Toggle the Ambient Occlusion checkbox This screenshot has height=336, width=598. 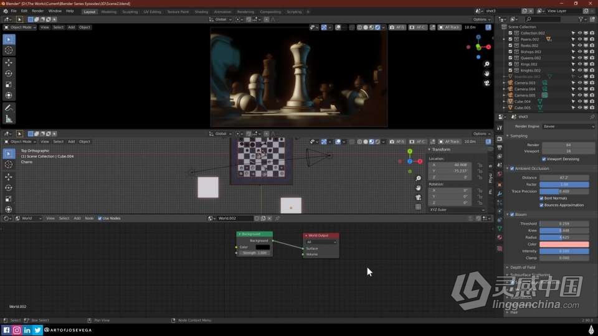(x=512, y=169)
